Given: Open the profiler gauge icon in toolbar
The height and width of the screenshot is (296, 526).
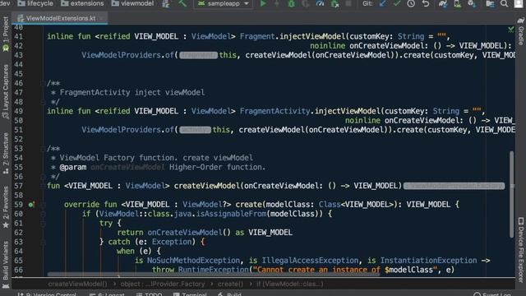Looking at the screenshot, I should click(320, 3).
